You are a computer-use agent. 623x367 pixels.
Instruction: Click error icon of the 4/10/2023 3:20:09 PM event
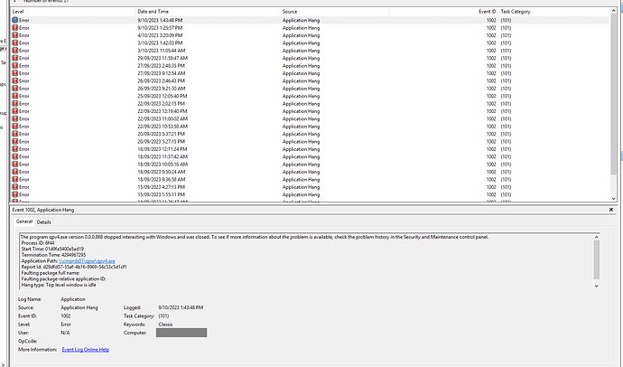click(15, 35)
